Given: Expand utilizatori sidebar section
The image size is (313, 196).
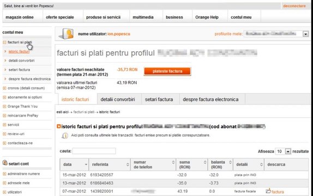Looking at the screenshot, I should (x=4, y=192).
